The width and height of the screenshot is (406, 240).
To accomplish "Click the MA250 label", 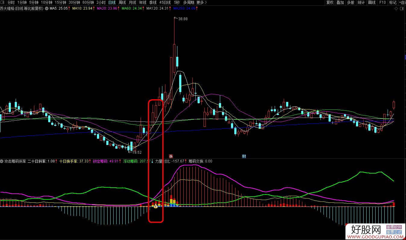I will (184, 8).
